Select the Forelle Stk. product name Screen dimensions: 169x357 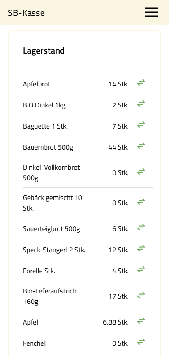coord(39,271)
